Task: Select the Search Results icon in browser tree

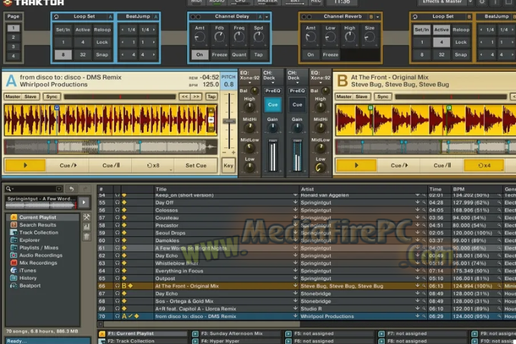Action: [x=14, y=225]
